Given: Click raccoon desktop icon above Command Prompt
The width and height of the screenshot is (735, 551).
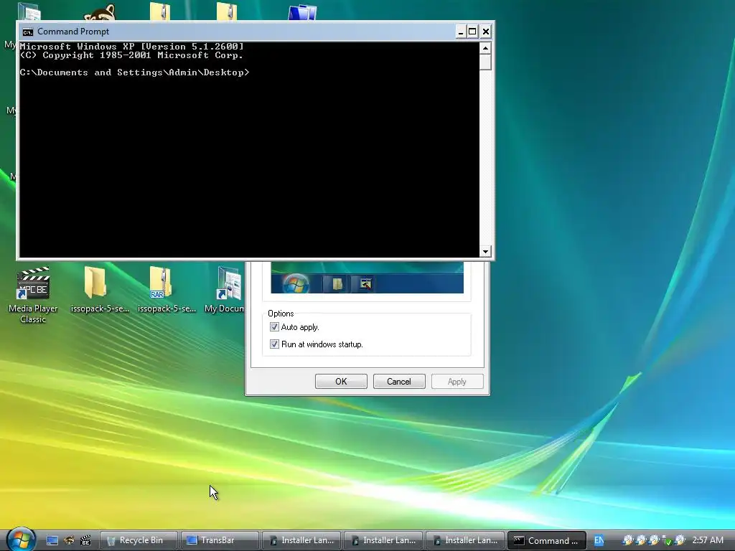Looking at the screenshot, I should click(x=100, y=13).
